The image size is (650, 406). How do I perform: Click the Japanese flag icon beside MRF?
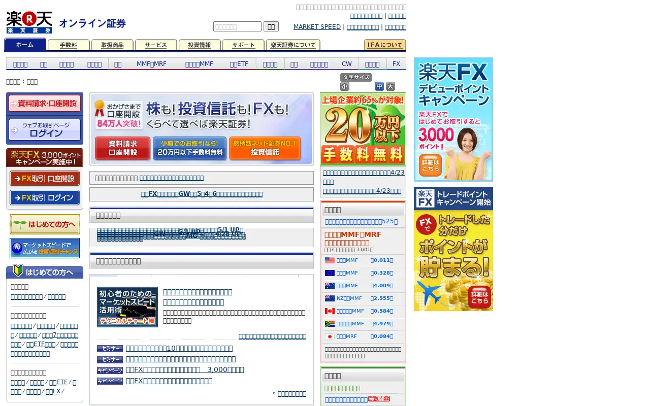pyautogui.click(x=330, y=336)
